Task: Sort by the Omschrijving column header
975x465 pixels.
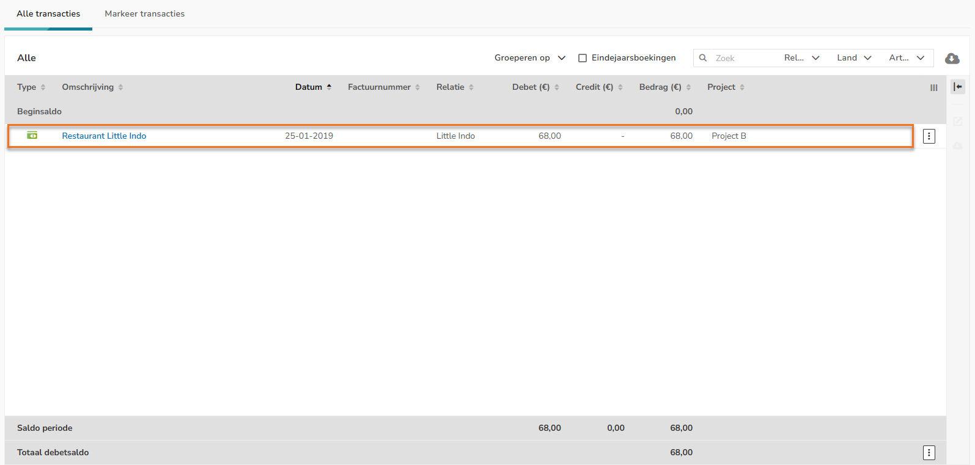Action: pos(92,87)
